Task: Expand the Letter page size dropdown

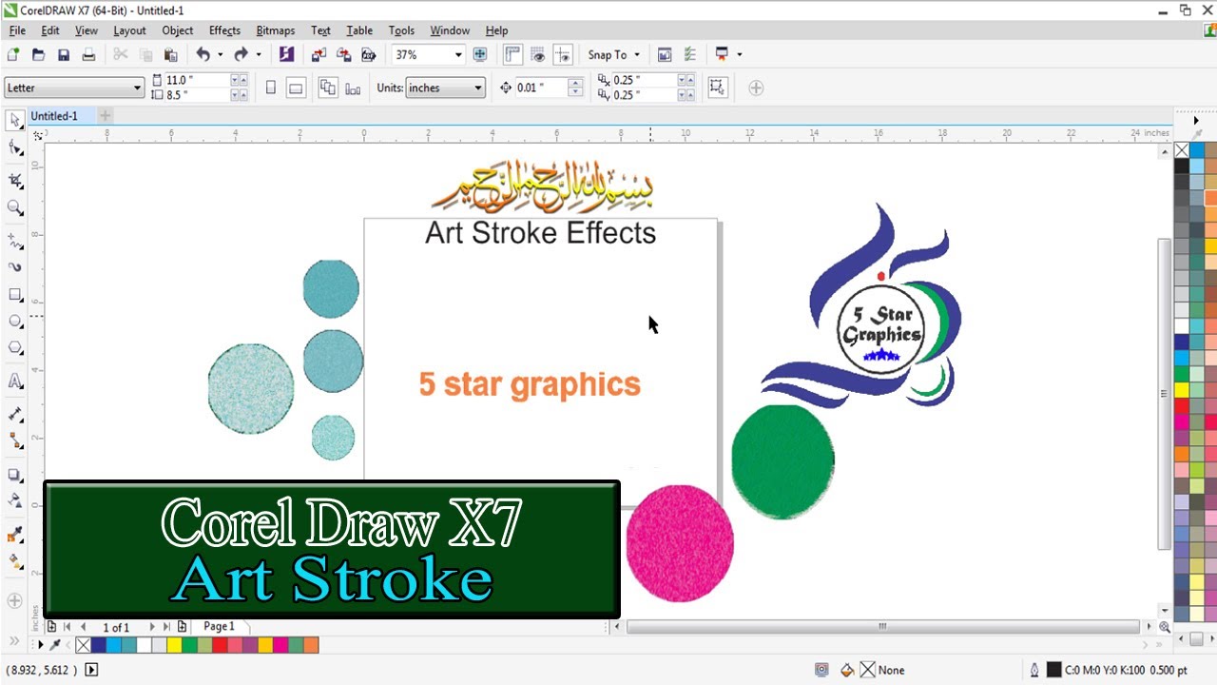Action: click(x=137, y=88)
